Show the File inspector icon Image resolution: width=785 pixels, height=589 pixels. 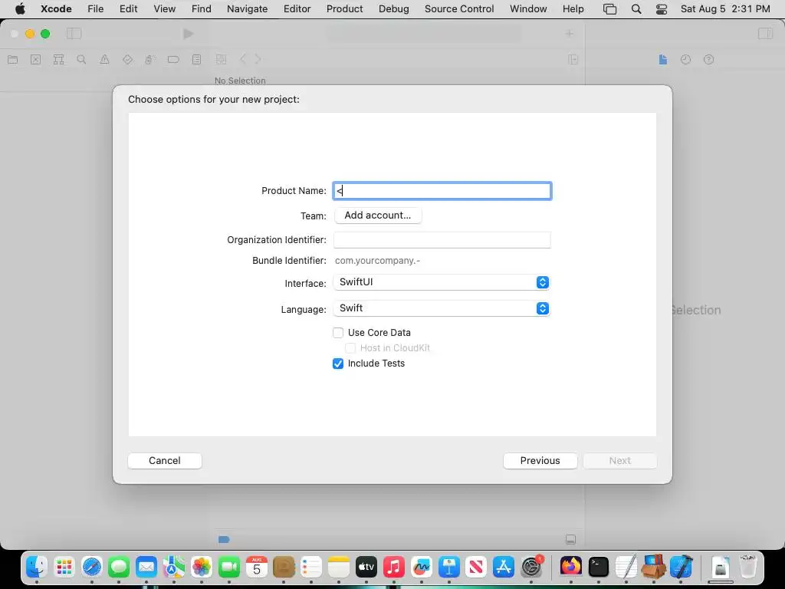click(663, 60)
